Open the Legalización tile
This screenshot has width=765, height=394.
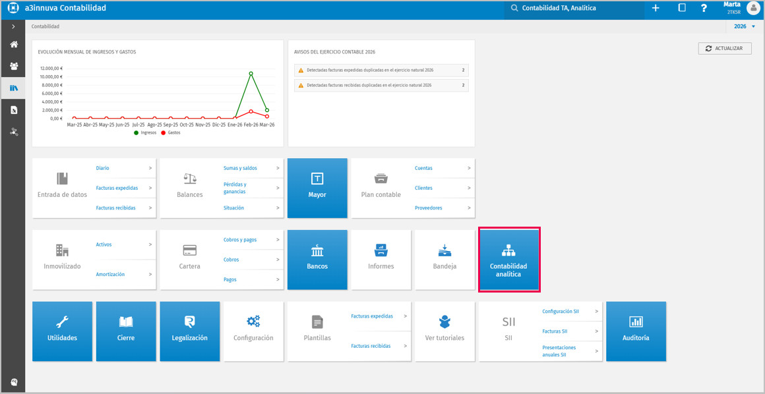[x=190, y=331]
